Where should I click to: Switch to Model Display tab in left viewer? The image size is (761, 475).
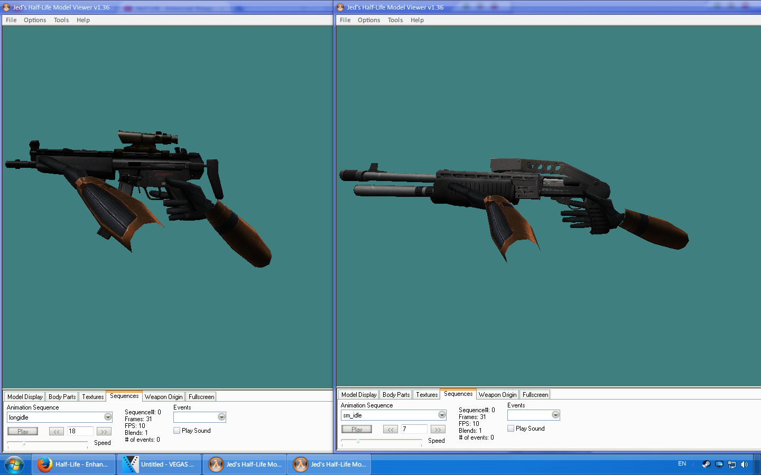(x=25, y=397)
